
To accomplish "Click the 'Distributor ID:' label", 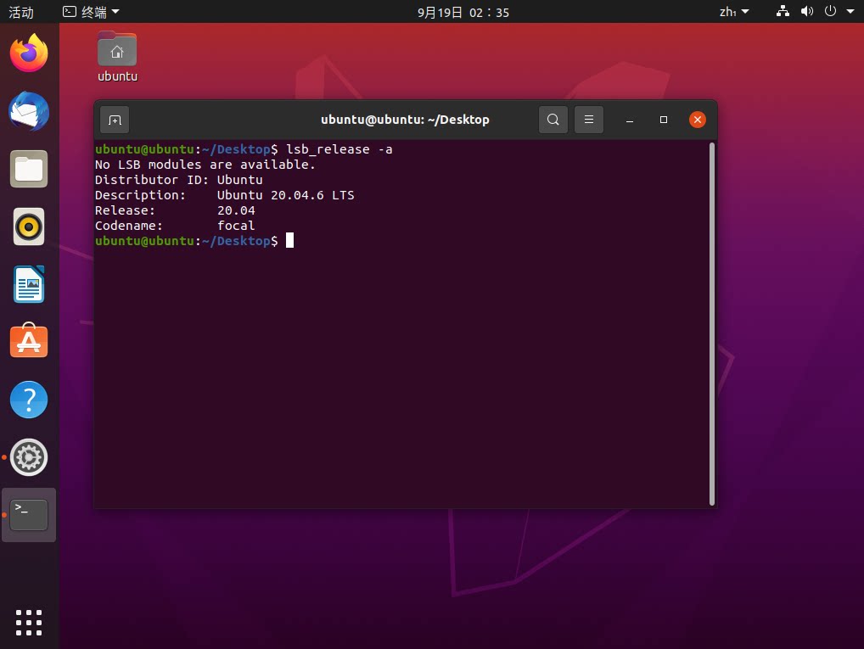I will click(152, 180).
